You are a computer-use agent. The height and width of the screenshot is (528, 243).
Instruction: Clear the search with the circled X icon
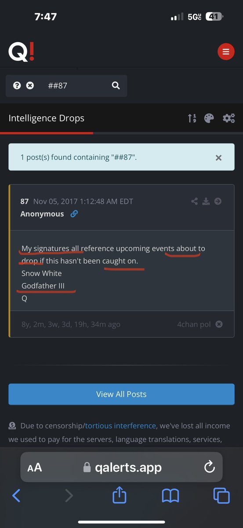click(30, 85)
